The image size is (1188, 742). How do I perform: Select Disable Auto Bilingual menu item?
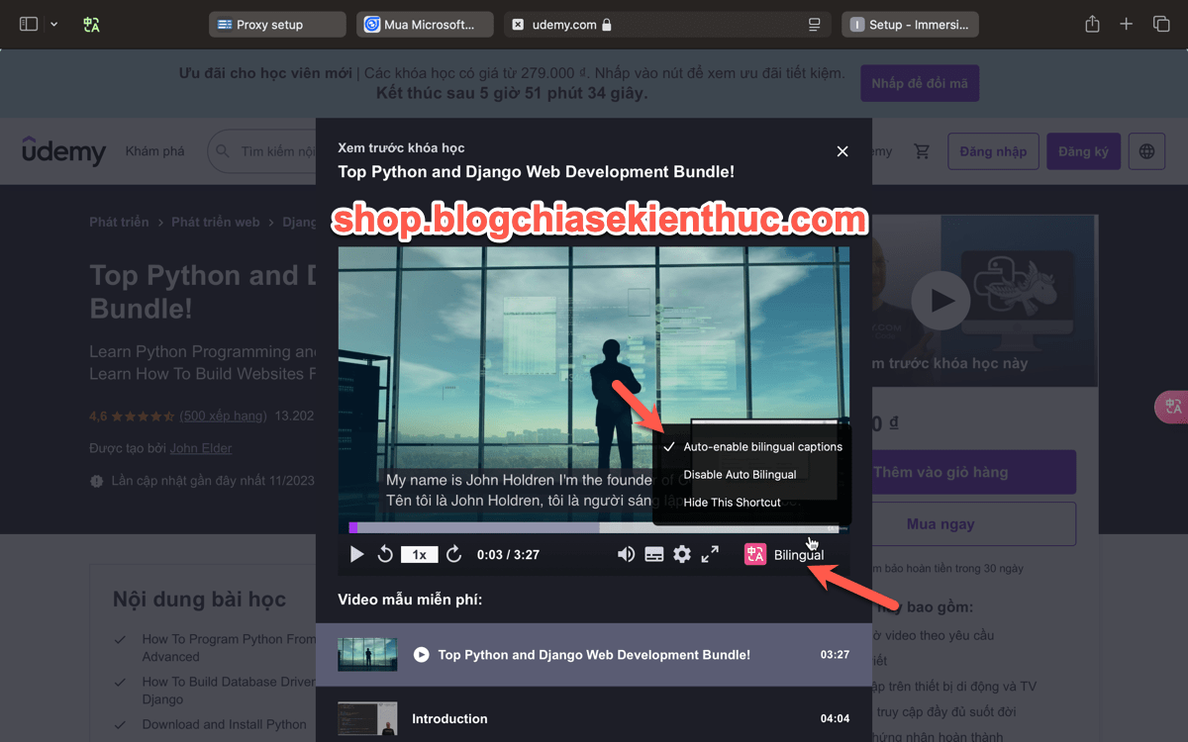pyautogui.click(x=740, y=475)
